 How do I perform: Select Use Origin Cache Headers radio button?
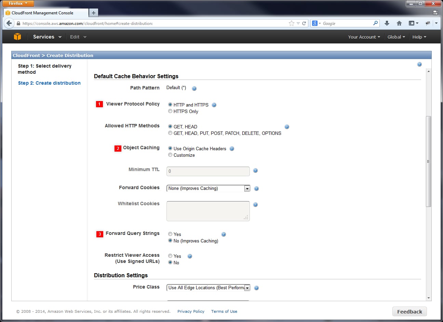point(170,148)
